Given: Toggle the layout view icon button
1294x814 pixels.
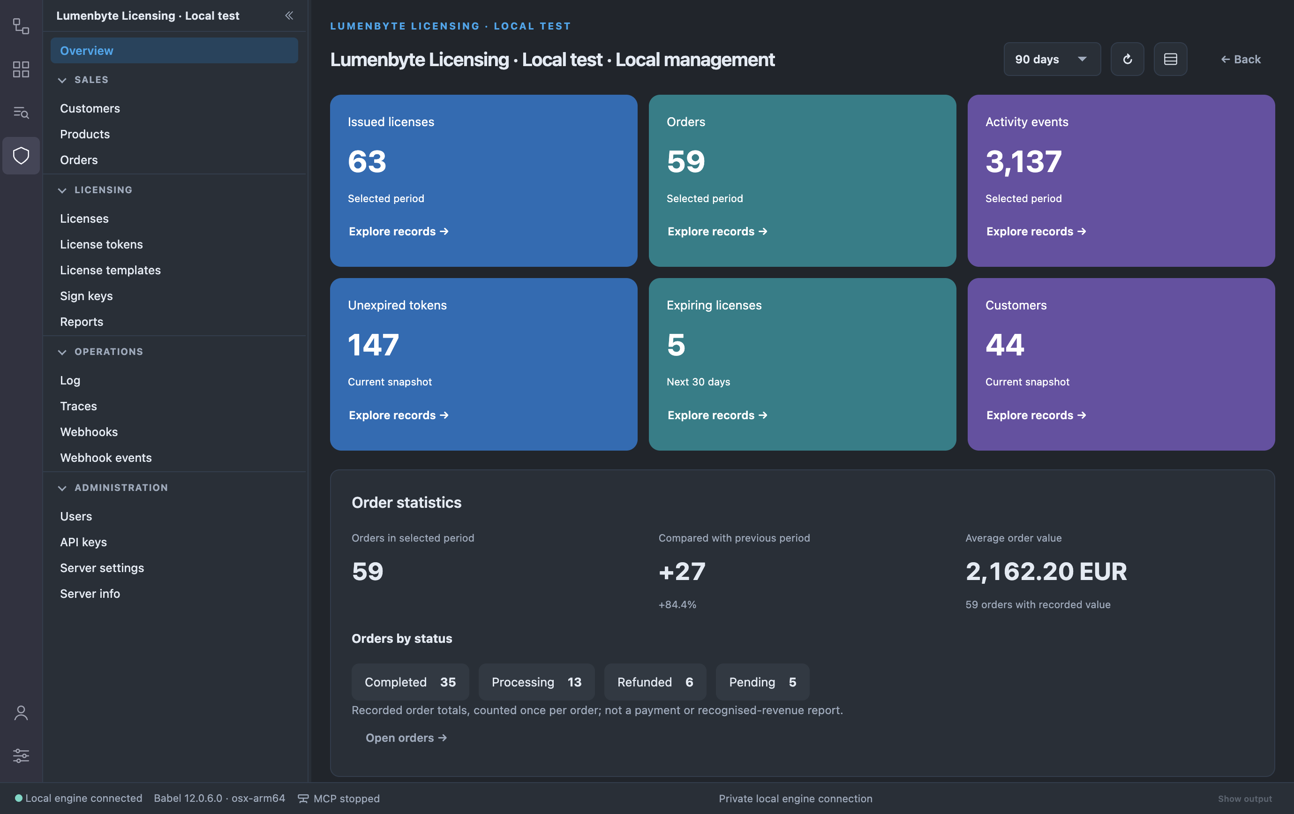Looking at the screenshot, I should point(1170,59).
